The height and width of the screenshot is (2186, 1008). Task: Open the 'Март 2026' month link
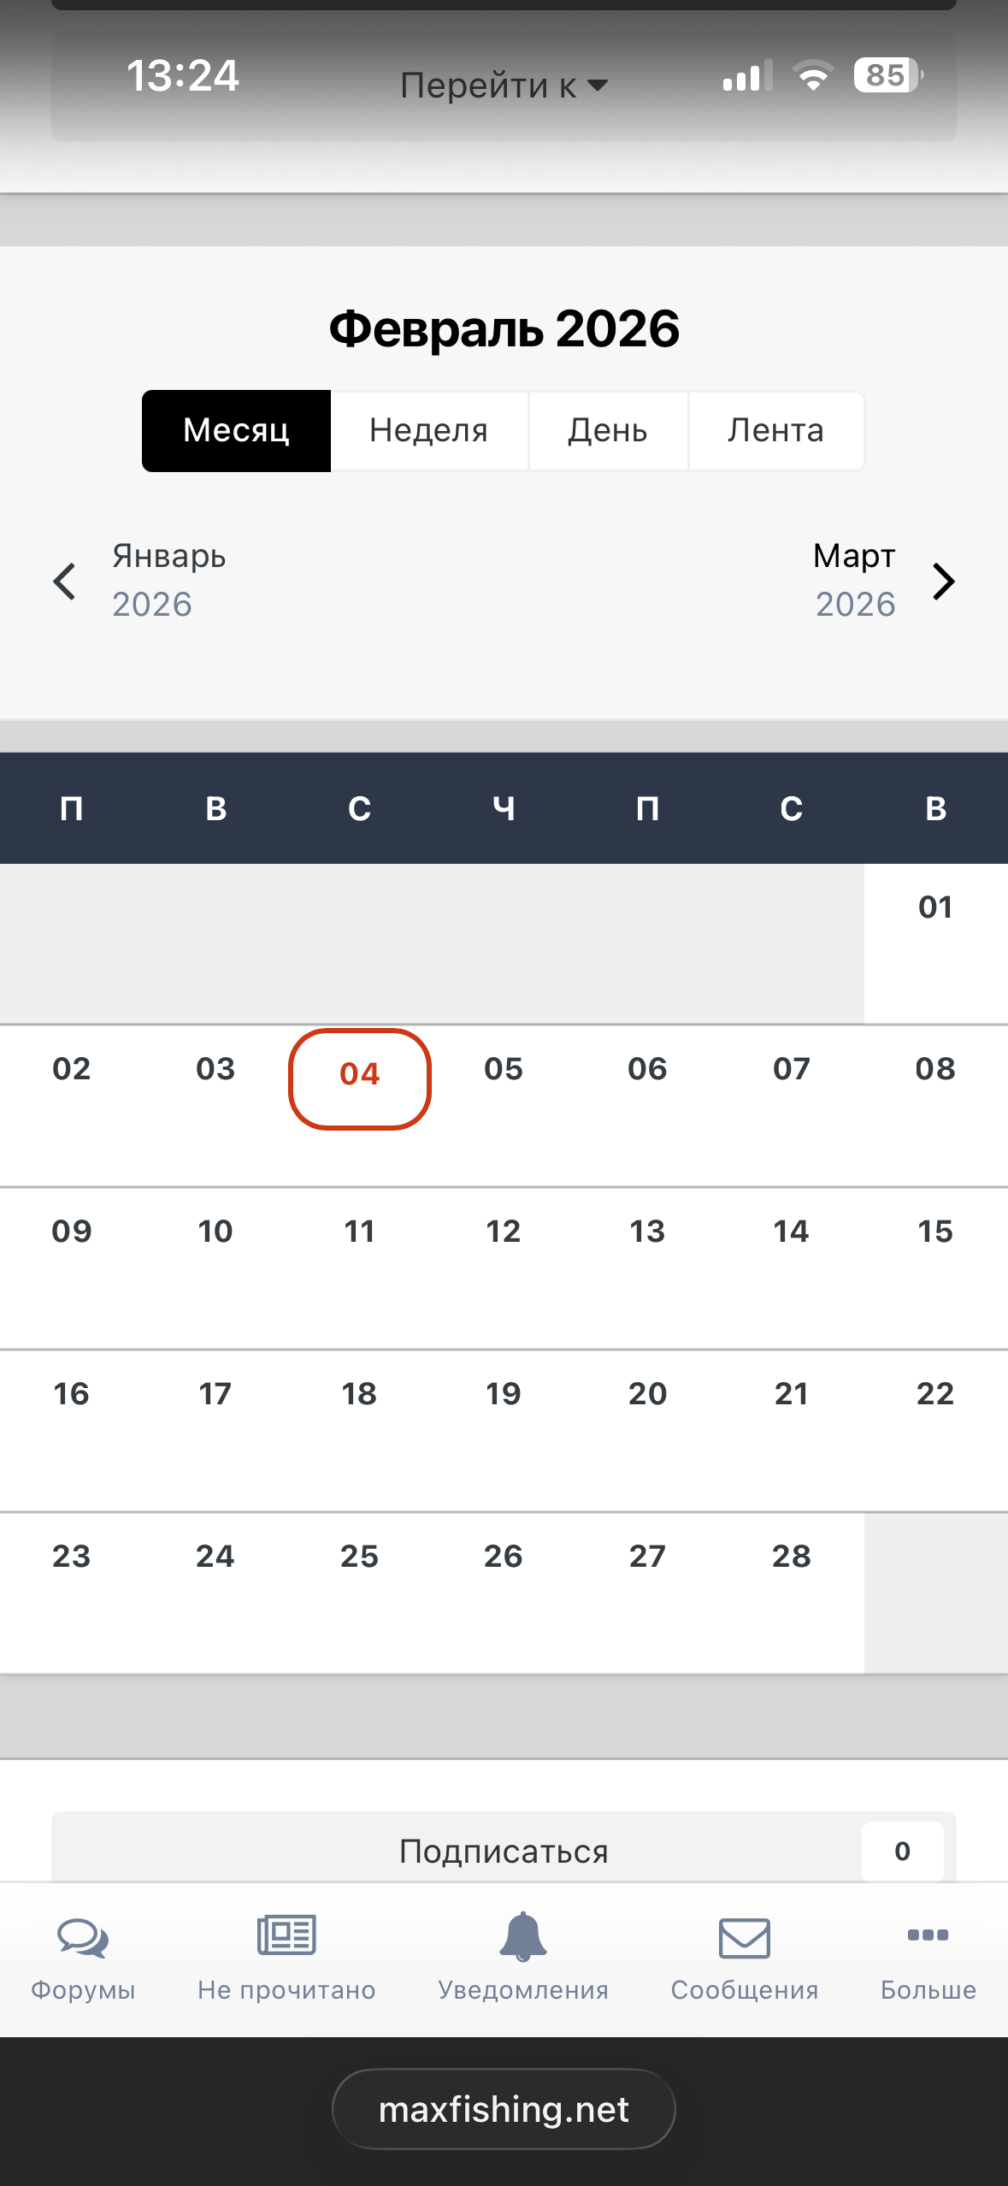click(854, 580)
